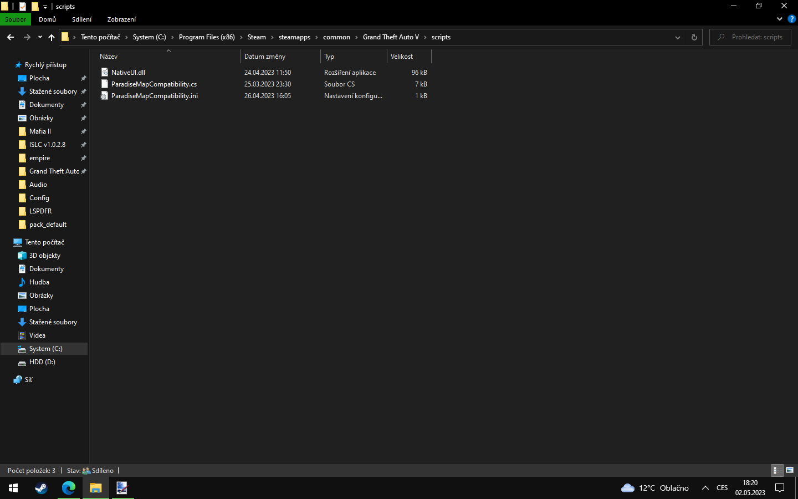The width and height of the screenshot is (798, 499).
Task: Open the Help question mark icon
Action: [791, 19]
